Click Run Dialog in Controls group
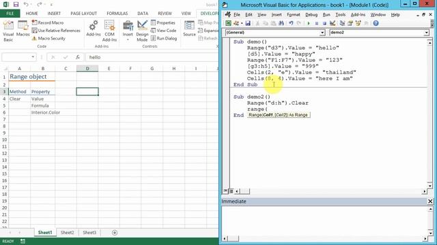437x245 pixels. 164,38
